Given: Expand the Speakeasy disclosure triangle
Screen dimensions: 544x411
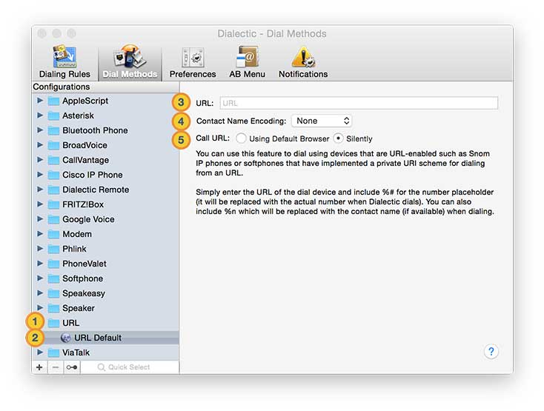Looking at the screenshot, I should click(40, 293).
